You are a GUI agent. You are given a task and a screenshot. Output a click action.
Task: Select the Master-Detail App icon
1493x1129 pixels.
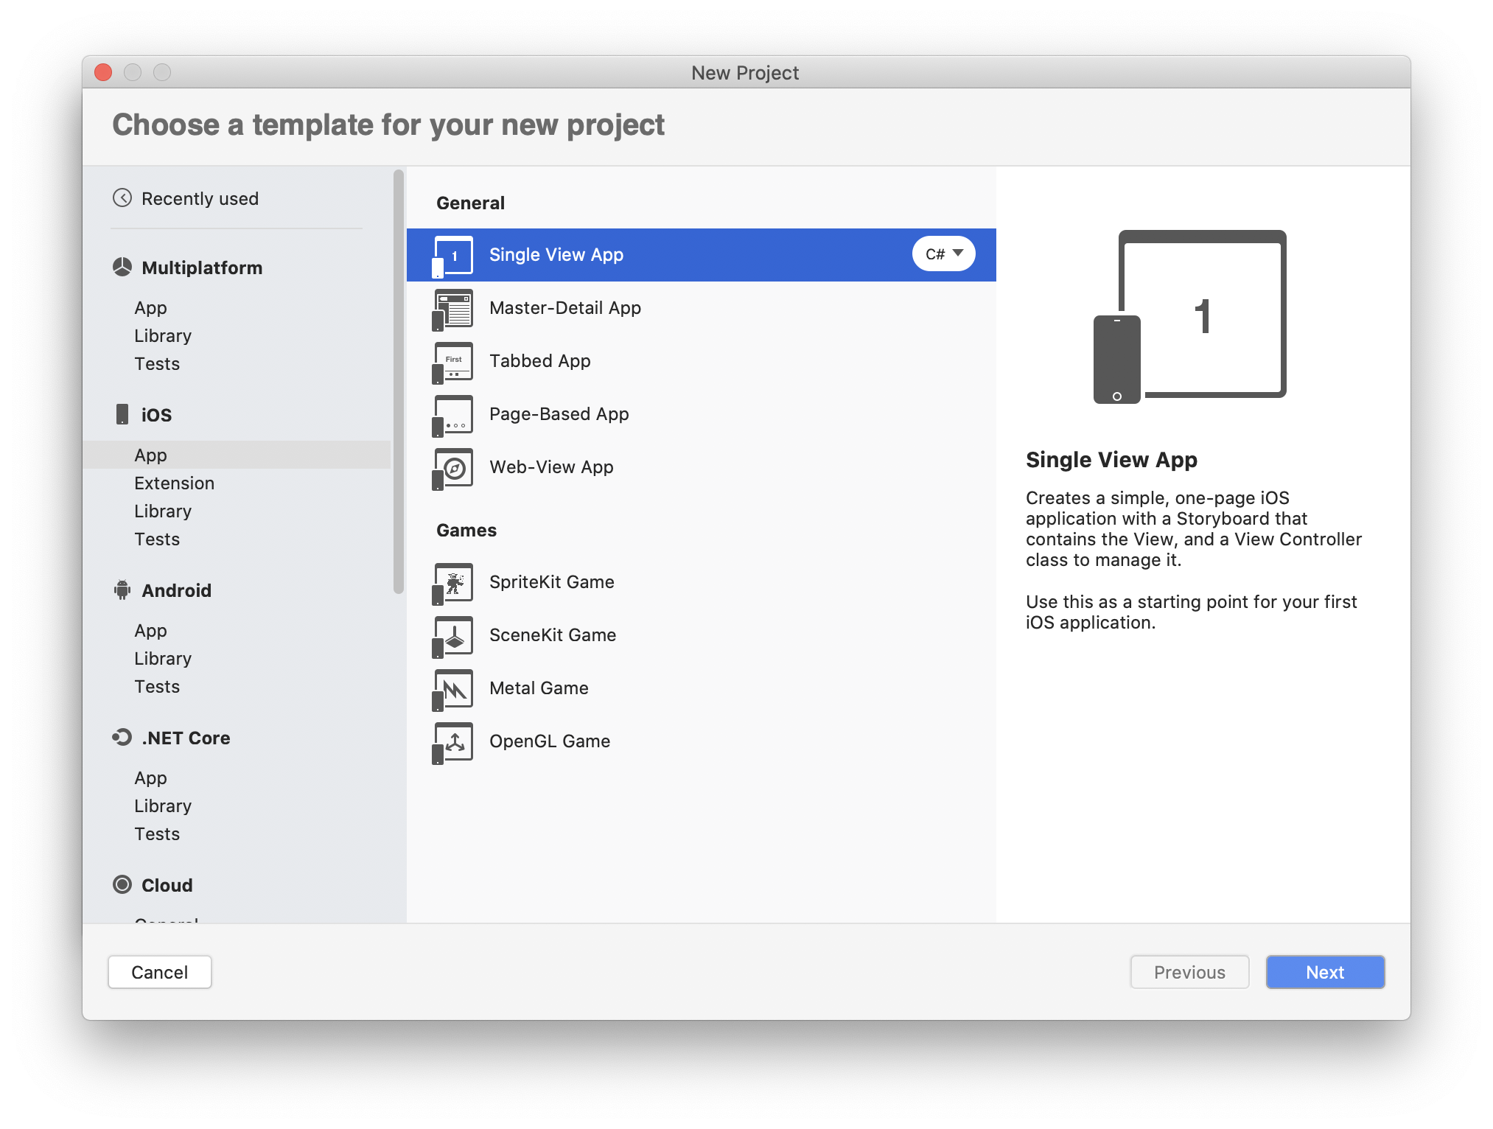tap(453, 307)
